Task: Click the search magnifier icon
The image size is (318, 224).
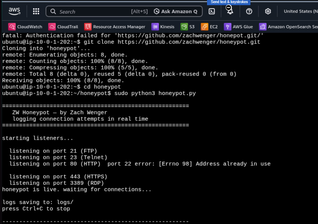Action: tap(53, 11)
